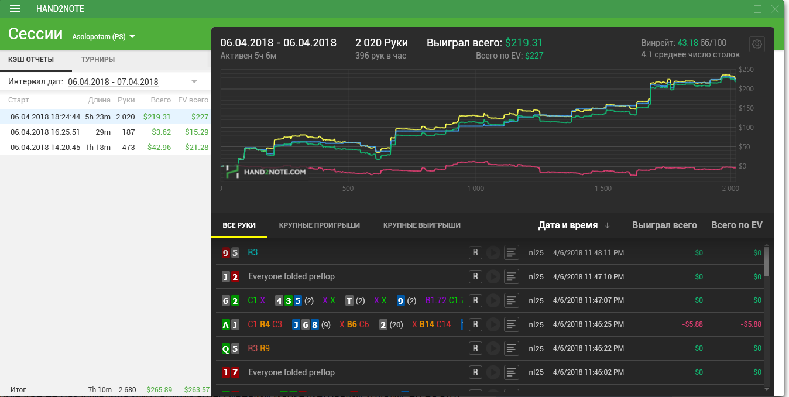This screenshot has height=397, width=789.
Task: Click the Итог totals row value $265.89
Action: (159, 389)
